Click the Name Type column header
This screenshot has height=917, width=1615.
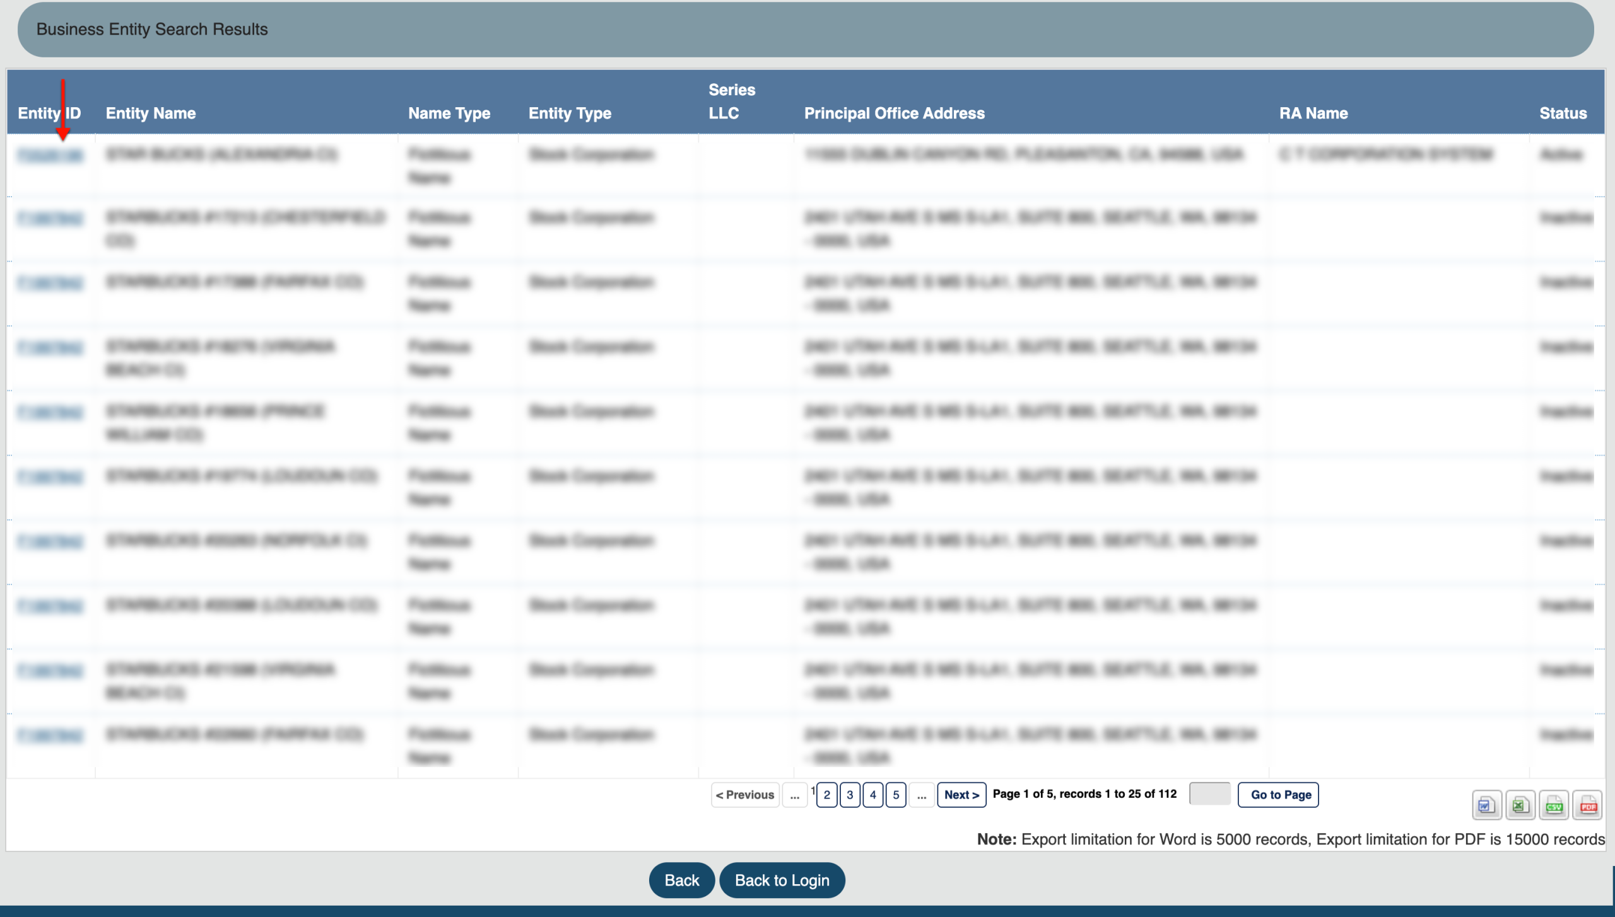pos(449,113)
